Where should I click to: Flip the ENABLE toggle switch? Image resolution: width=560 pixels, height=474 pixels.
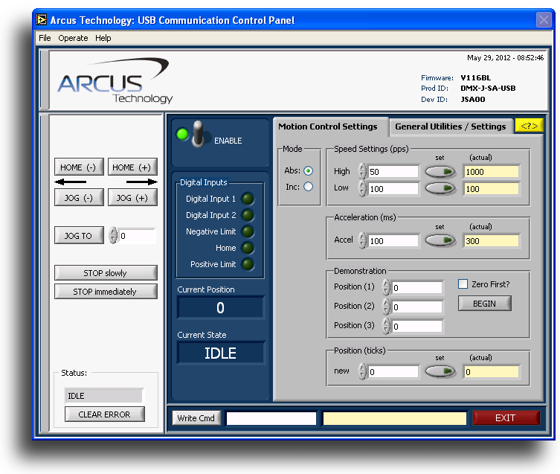(x=198, y=135)
